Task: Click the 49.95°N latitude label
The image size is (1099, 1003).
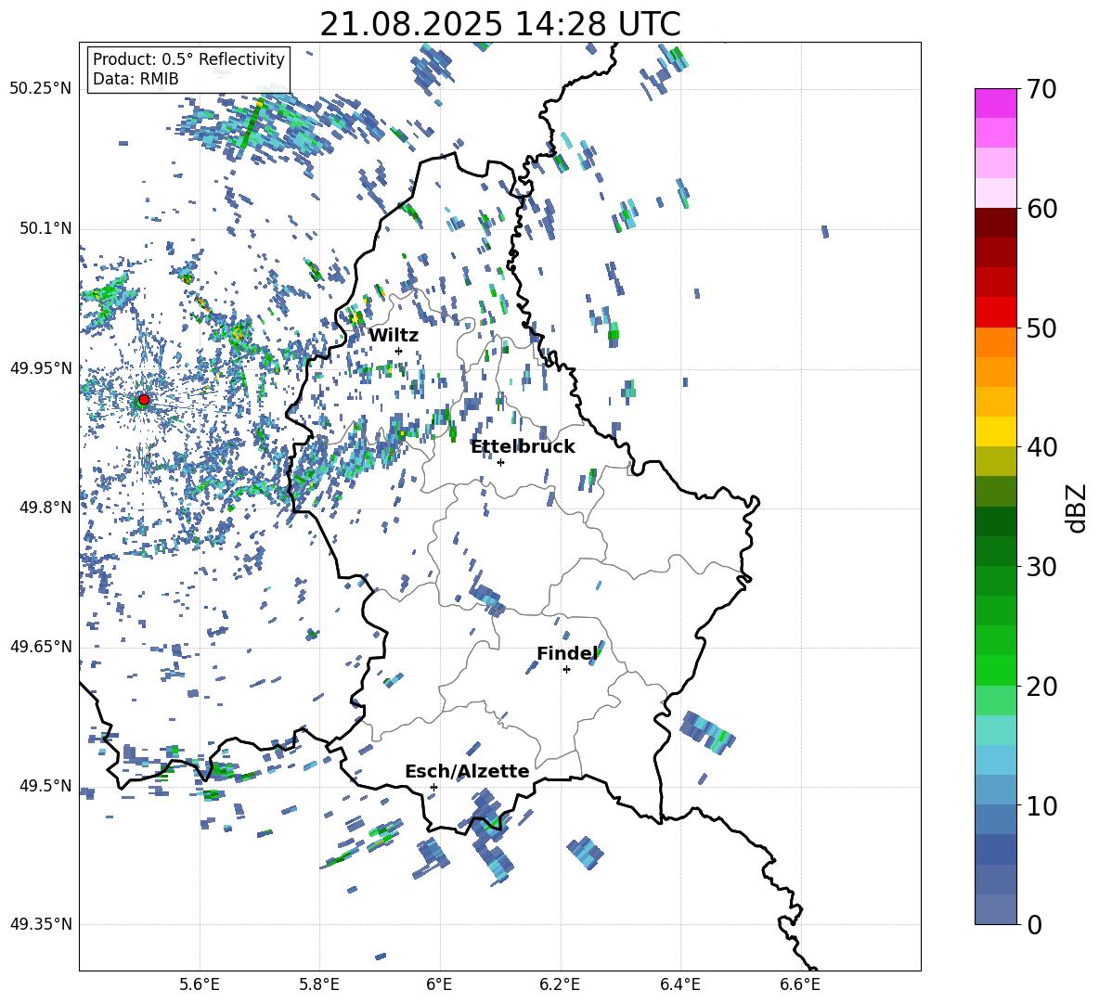Action: [x=41, y=368]
